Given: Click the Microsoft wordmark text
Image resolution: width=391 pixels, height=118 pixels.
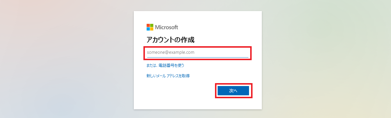Looking at the screenshot, I should (x=166, y=27).
